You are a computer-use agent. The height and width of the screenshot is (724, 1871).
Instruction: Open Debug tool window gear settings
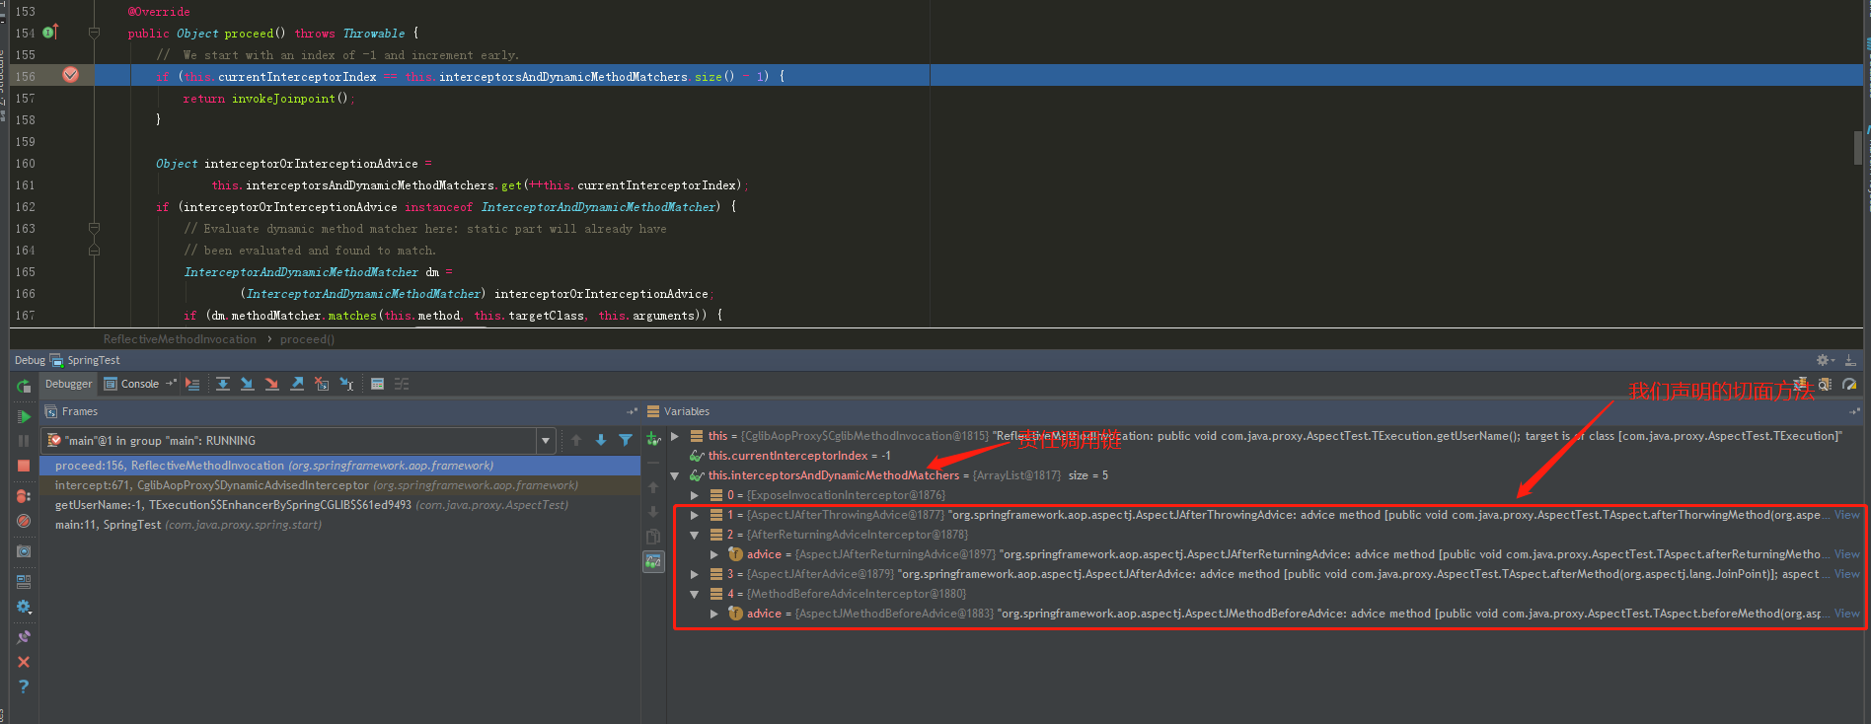coord(1825,360)
